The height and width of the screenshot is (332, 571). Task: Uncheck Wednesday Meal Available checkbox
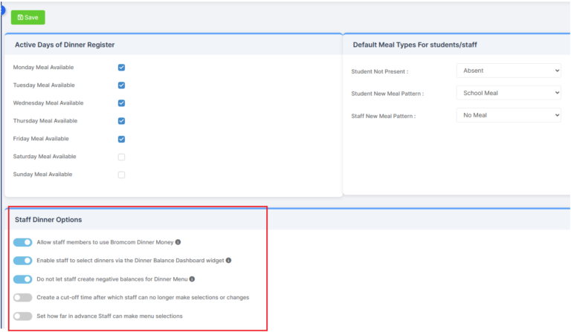click(x=121, y=103)
